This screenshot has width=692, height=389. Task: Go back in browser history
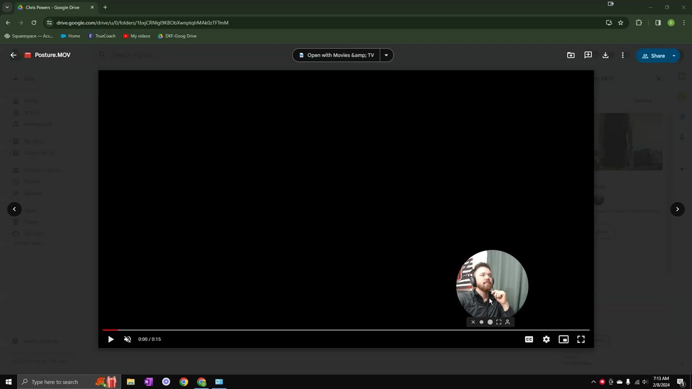pos(8,23)
